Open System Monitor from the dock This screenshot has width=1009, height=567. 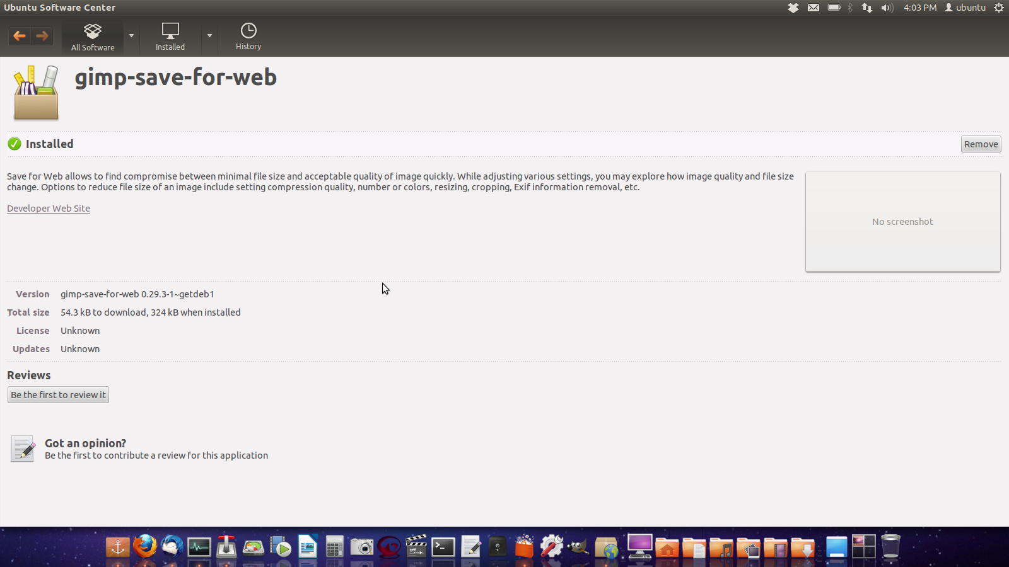[199, 547]
